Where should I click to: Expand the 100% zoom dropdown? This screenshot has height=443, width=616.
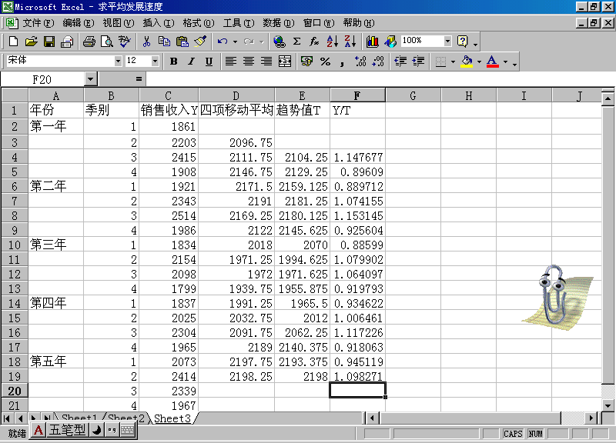tap(447, 41)
